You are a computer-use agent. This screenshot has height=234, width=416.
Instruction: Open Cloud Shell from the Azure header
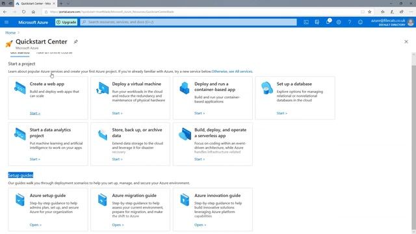[x=306, y=22]
